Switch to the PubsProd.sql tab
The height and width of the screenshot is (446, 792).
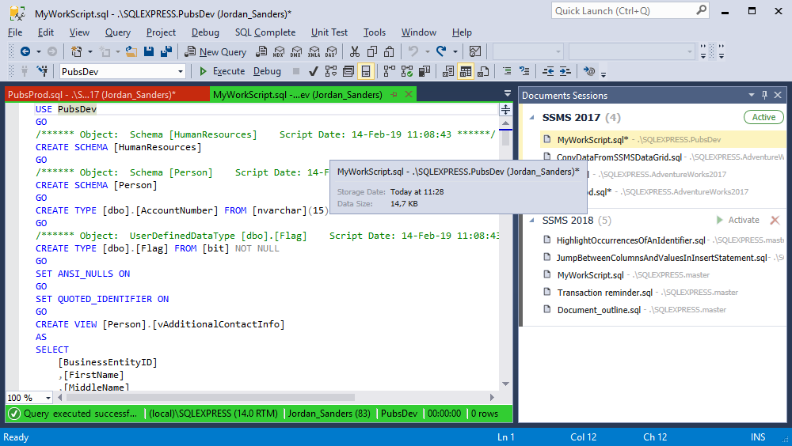(107, 94)
